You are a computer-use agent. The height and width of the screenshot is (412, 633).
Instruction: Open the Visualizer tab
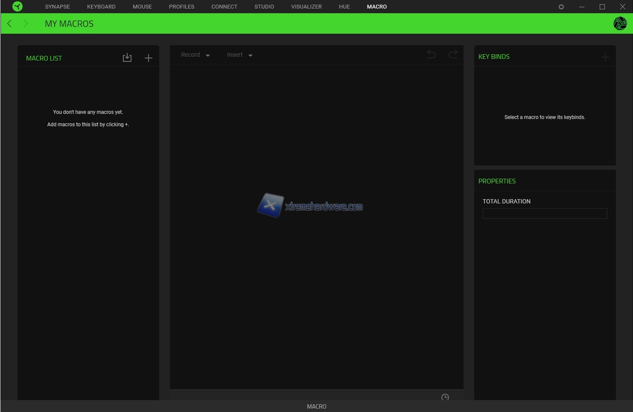306,7
